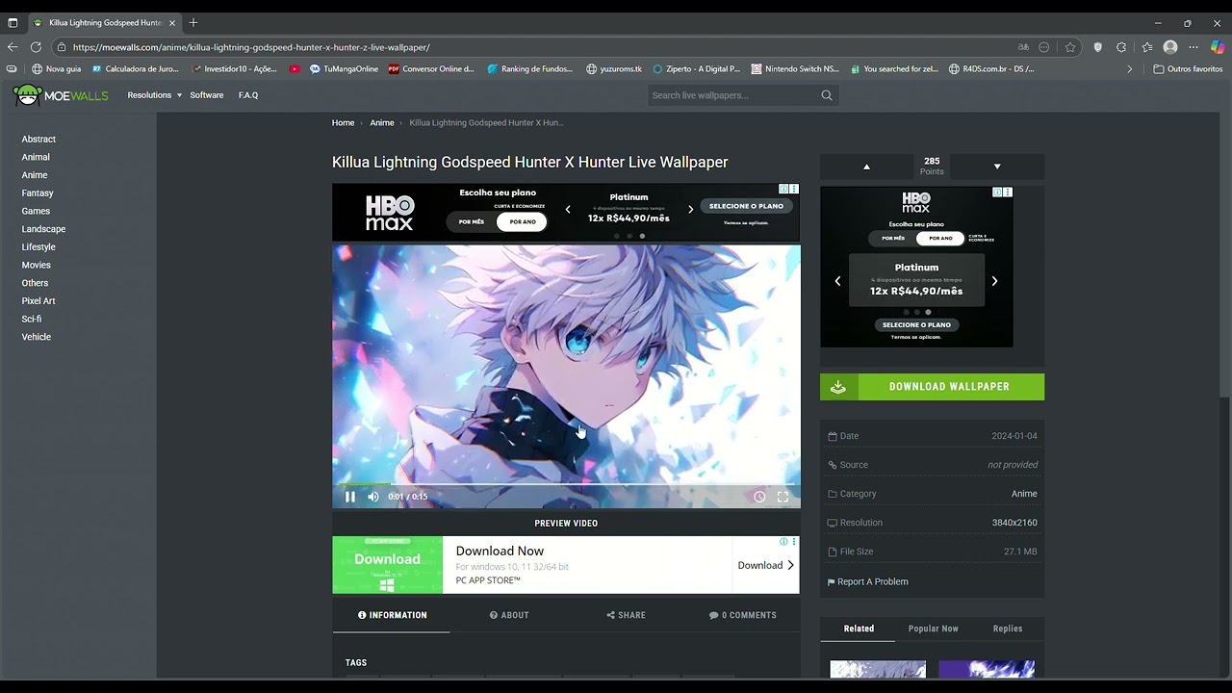Click the video progress bar
This screenshot has width=1232, height=693.
(566, 484)
